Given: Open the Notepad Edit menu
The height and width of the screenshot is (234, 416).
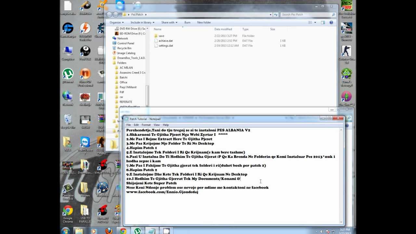Looking at the screenshot, I should [136, 125].
